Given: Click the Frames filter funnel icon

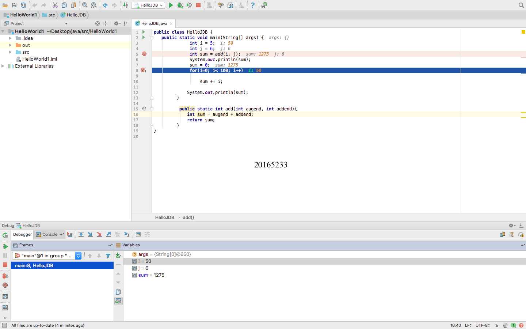Looking at the screenshot, I should 108,256.
